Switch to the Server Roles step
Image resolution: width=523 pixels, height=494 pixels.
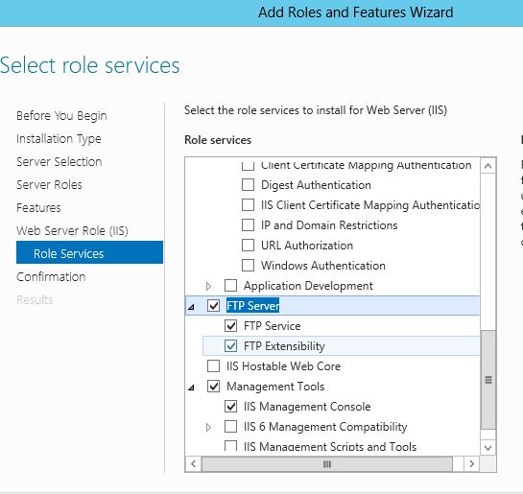pyautogui.click(x=49, y=185)
